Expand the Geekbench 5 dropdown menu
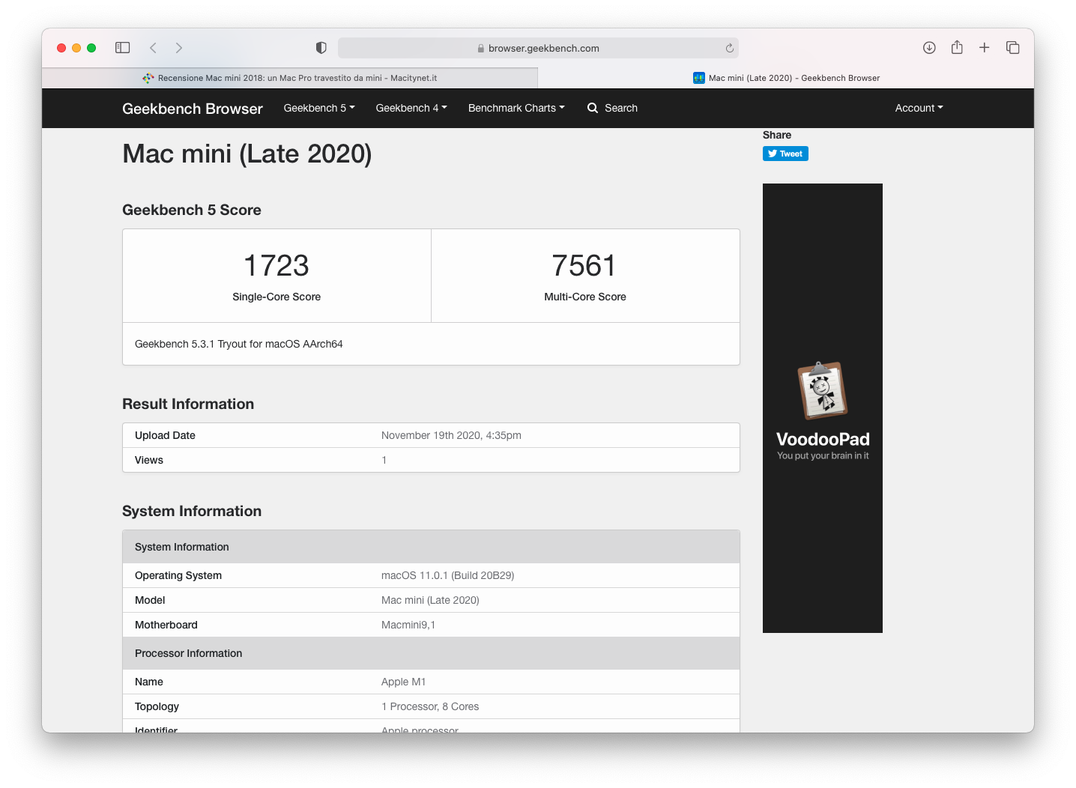This screenshot has height=788, width=1076. pos(319,108)
